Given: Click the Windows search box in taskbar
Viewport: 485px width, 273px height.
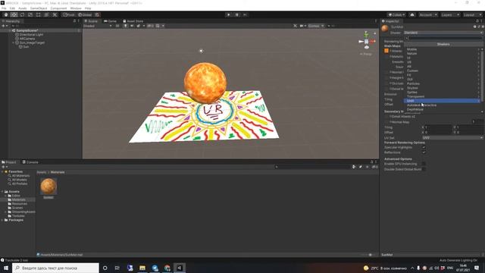Looking at the screenshot, I should pyautogui.click(x=55, y=268).
